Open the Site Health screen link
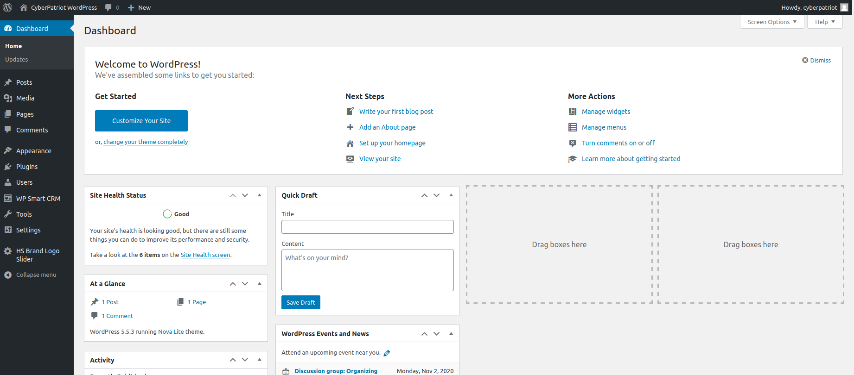The image size is (854, 375). [x=205, y=255]
